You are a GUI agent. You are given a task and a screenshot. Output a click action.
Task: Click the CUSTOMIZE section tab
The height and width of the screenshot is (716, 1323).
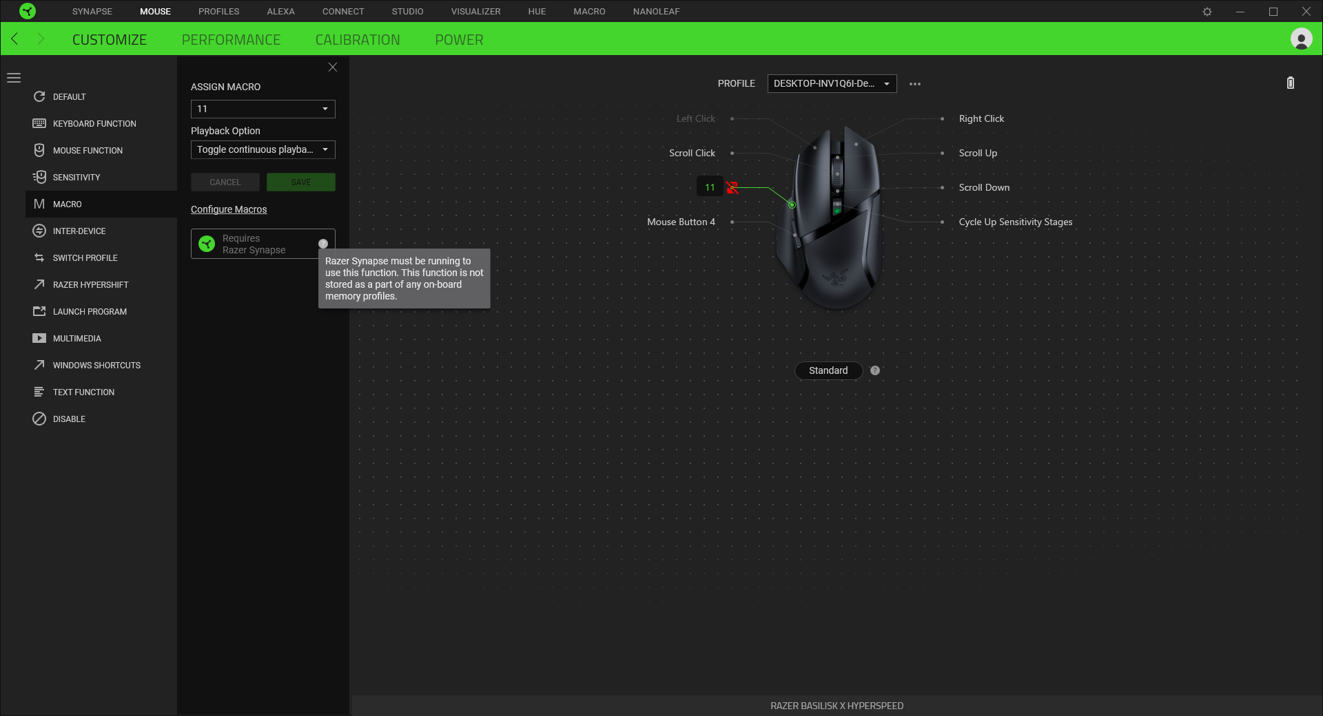(110, 40)
